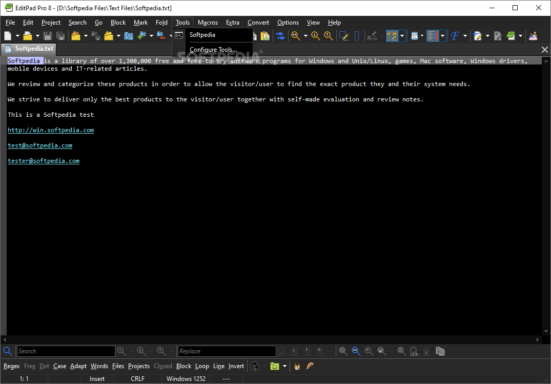Screen dimensions: 551x384
Task: Click the blue project folders icon
Action: (x=129, y=36)
